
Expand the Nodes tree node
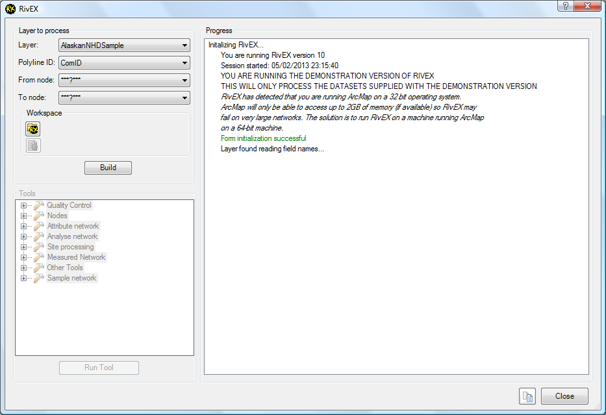(23, 216)
